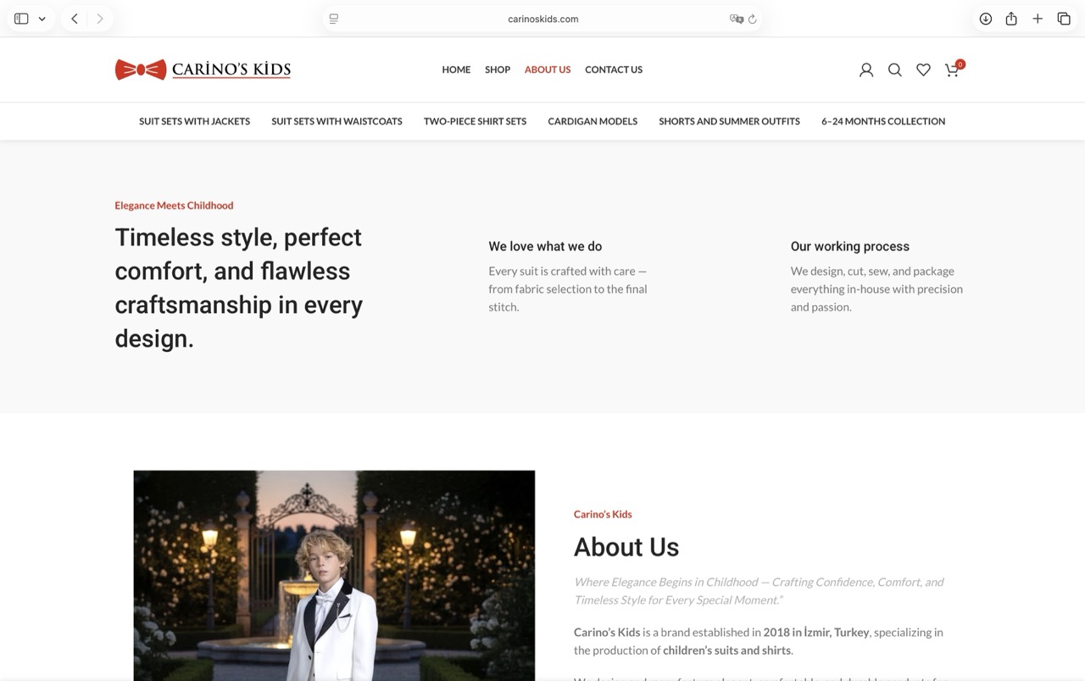The width and height of the screenshot is (1085, 681).
Task: Open Suit Sets With Jackets category
Action: click(194, 121)
